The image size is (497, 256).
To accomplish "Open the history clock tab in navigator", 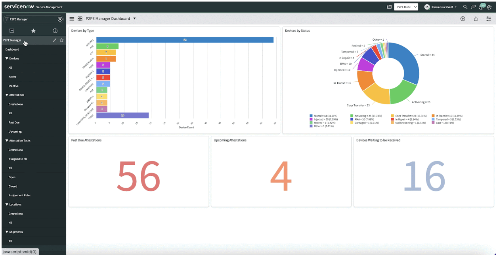I will click(x=55, y=31).
